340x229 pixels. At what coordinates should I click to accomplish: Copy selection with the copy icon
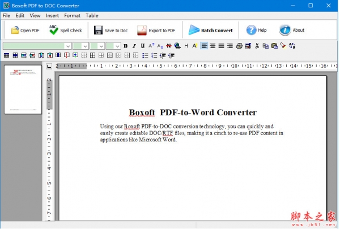266,46
